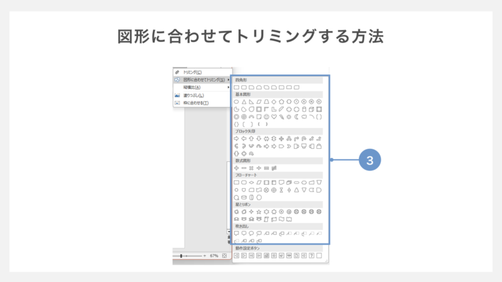This screenshot has height=282, width=502.
Task: Select the smiley face shape
Action: click(266, 117)
